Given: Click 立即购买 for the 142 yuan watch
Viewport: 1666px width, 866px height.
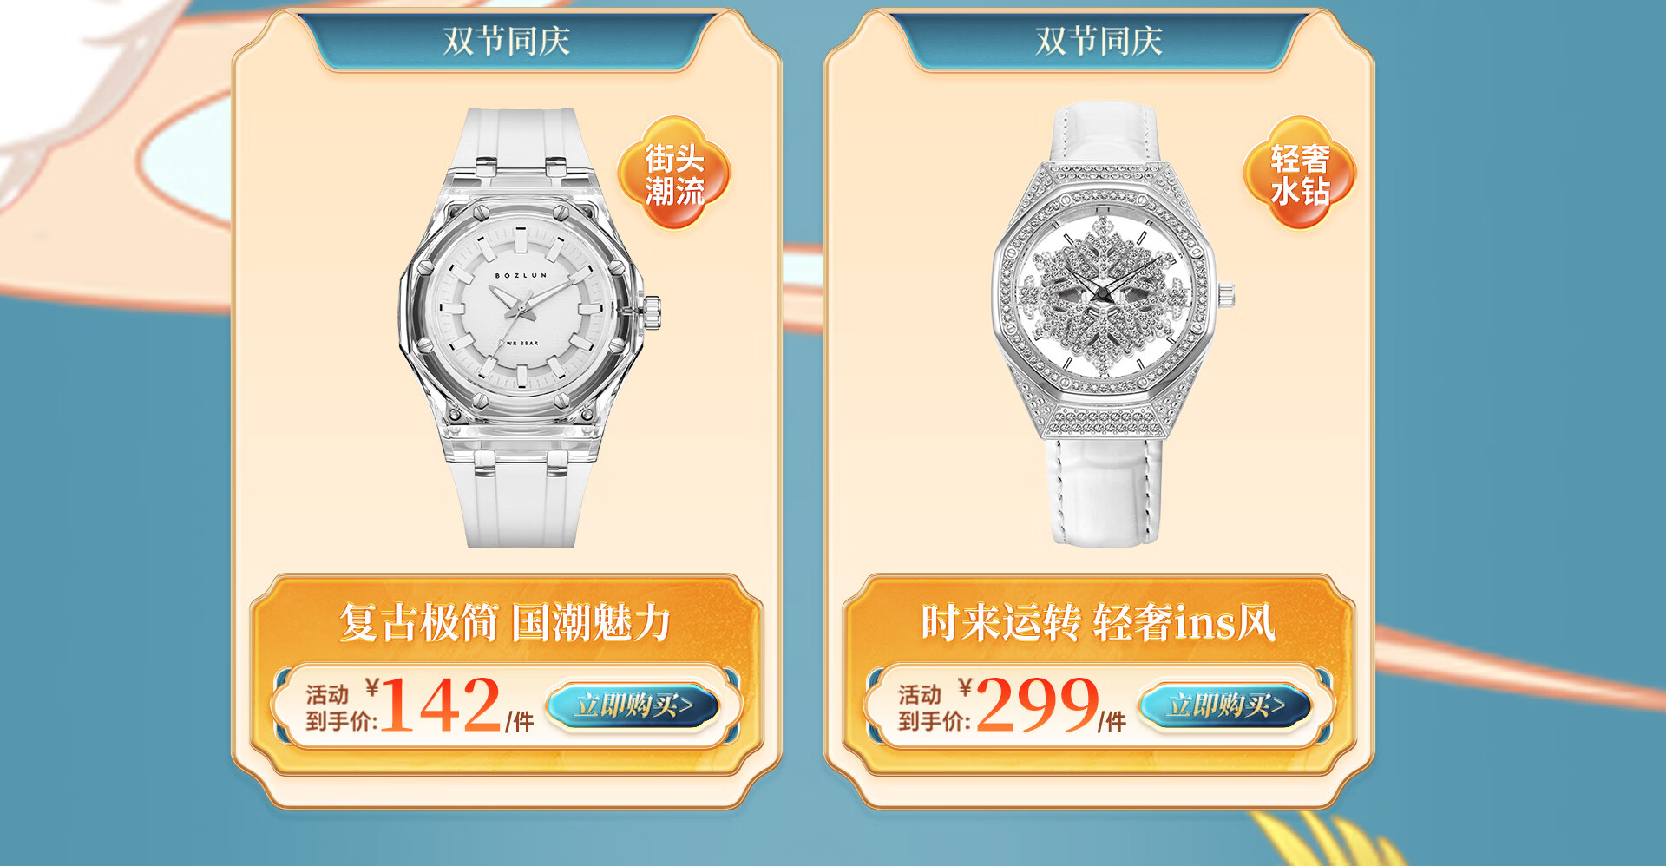Looking at the screenshot, I should [633, 705].
